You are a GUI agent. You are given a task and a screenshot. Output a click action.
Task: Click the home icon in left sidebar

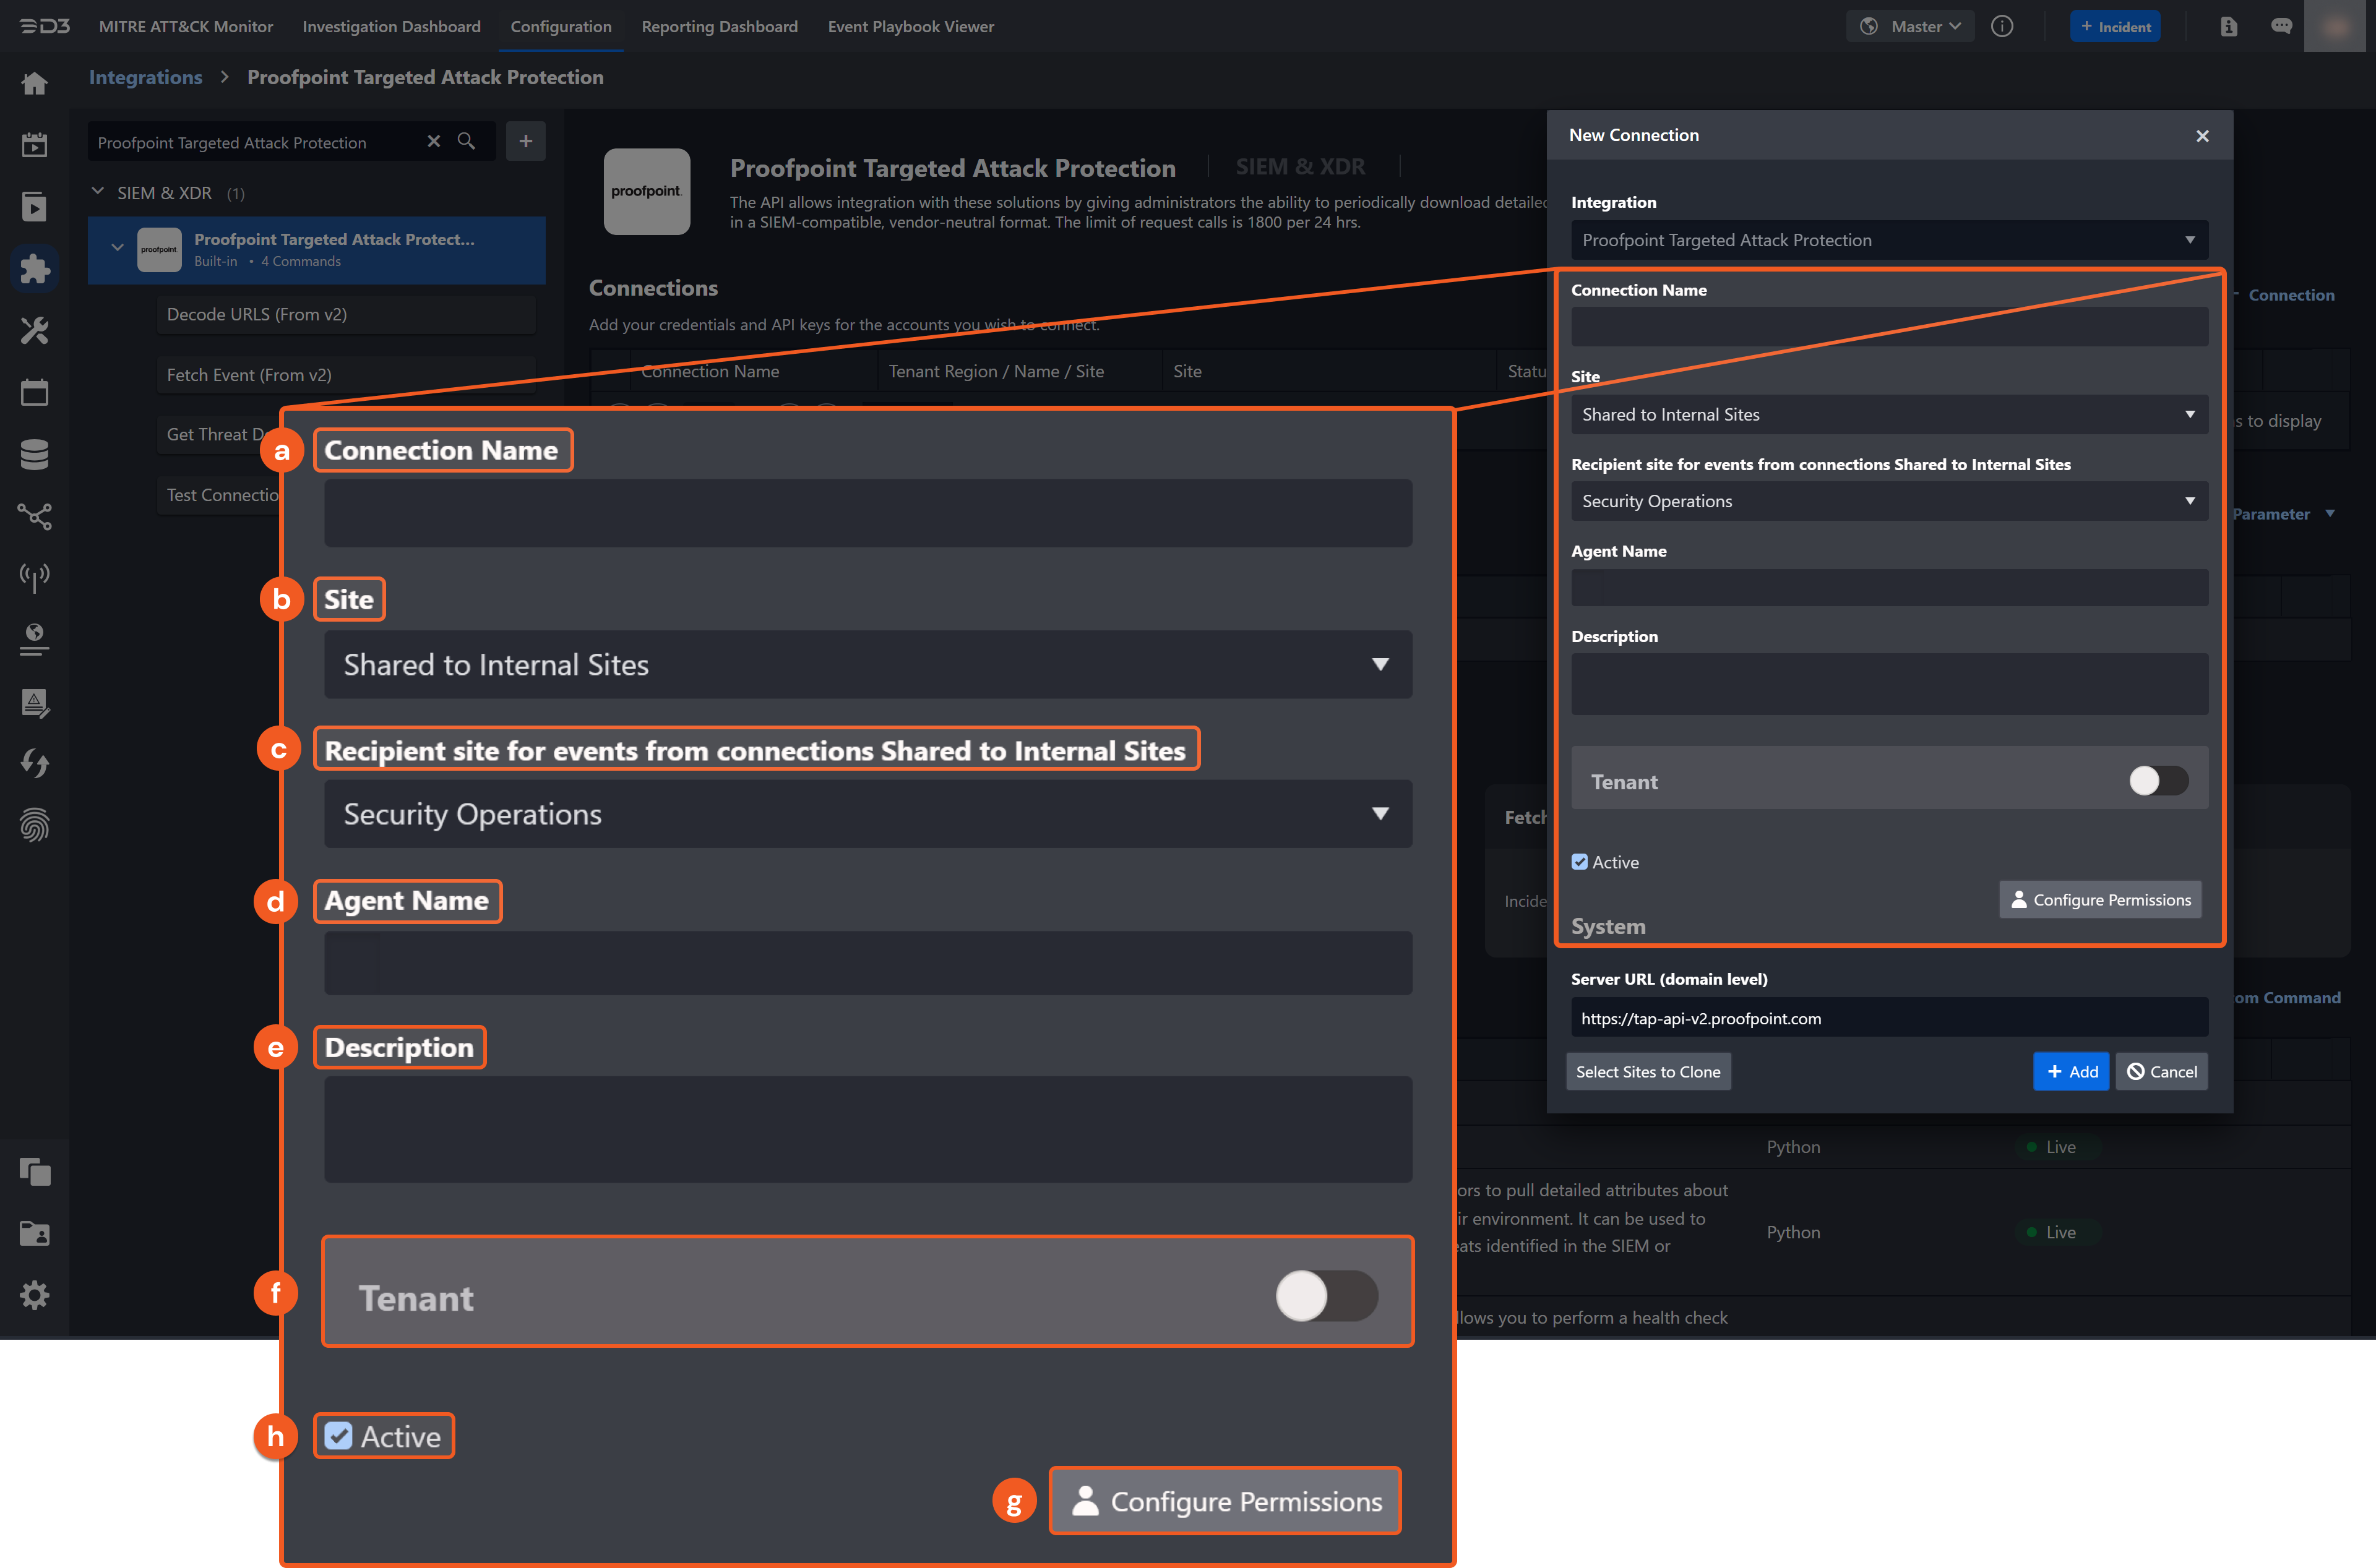click(x=34, y=83)
